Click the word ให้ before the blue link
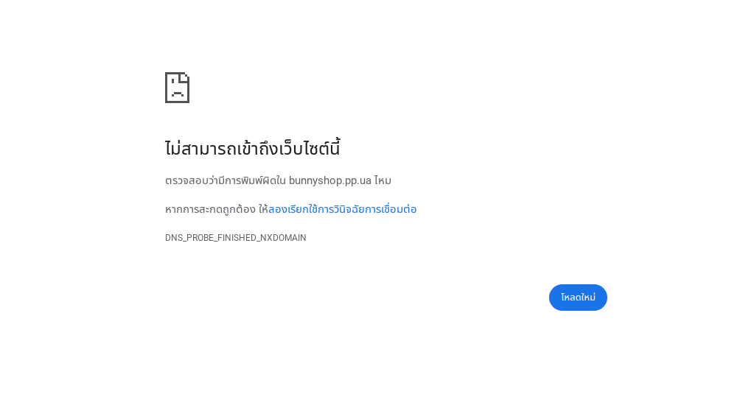740x408 pixels. (x=263, y=209)
